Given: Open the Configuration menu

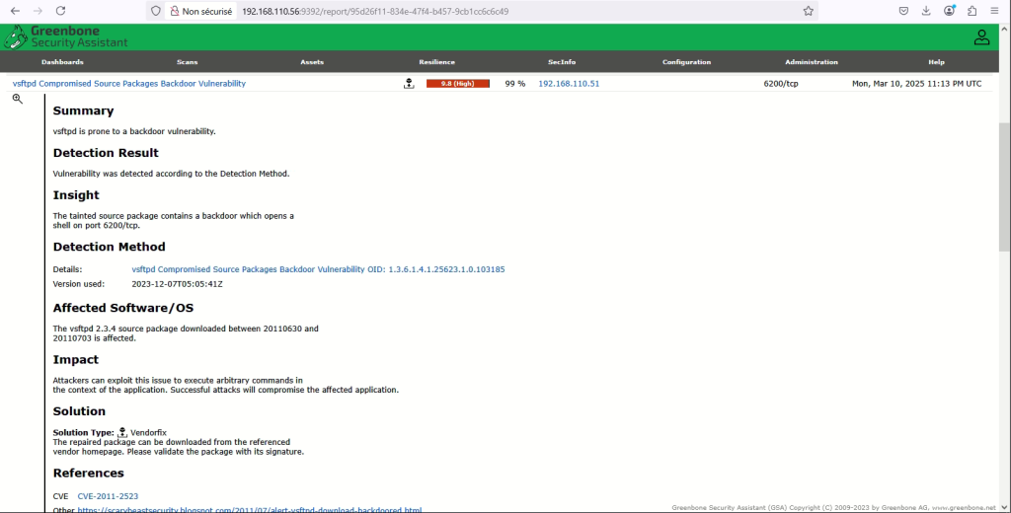Looking at the screenshot, I should pyautogui.click(x=686, y=62).
